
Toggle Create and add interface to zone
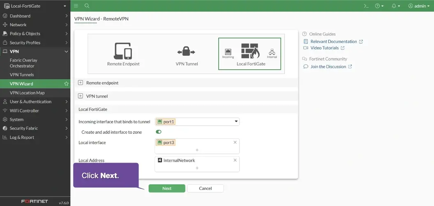tap(159, 132)
